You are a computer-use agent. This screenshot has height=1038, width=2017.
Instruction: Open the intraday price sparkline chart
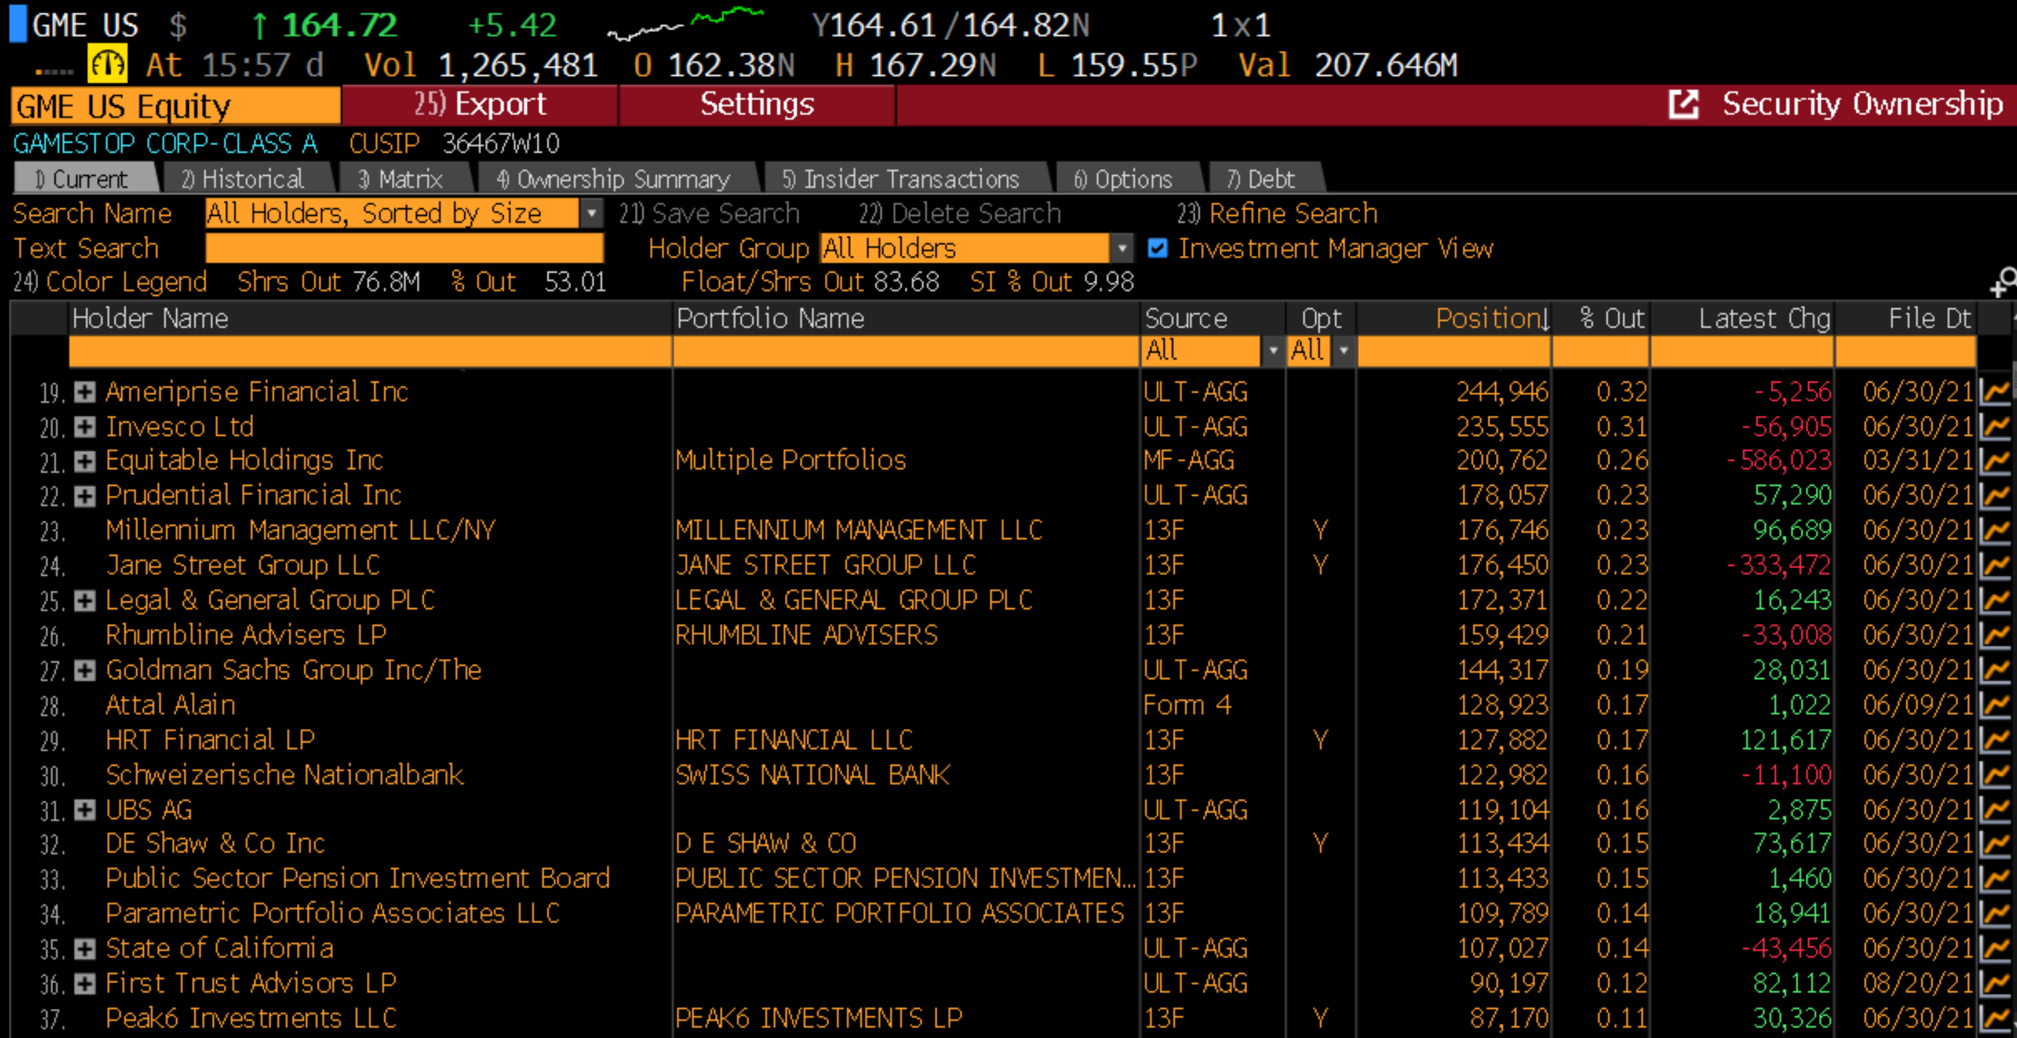pyautogui.click(x=686, y=23)
